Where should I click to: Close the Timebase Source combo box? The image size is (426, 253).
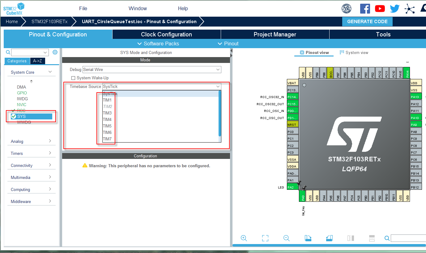(218, 87)
